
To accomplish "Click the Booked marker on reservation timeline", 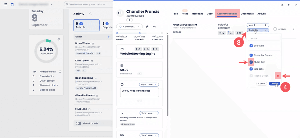I will 117,33.
